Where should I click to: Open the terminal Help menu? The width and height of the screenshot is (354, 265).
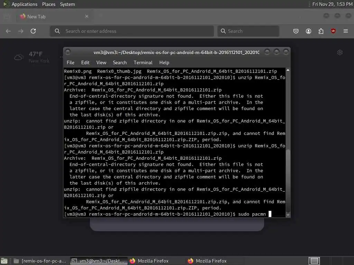164,63
